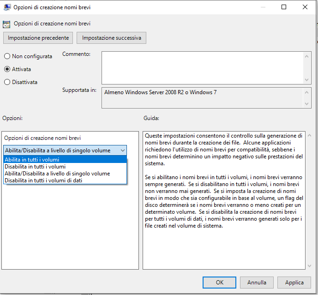Maximize the policy dialog window
Viewport: 318px width, 295px height.
pos(284,7)
